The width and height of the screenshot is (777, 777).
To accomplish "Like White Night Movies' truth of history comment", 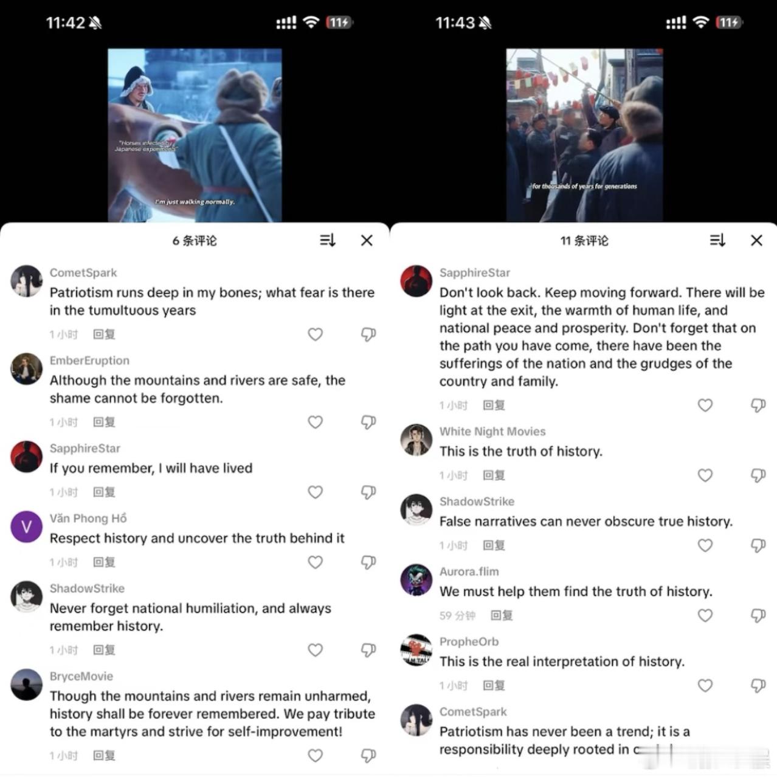I will pos(705,475).
